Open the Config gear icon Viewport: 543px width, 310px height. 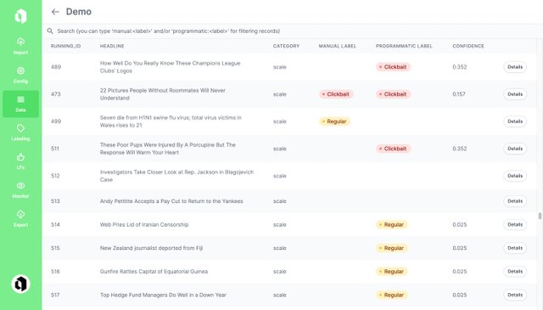coord(20,70)
